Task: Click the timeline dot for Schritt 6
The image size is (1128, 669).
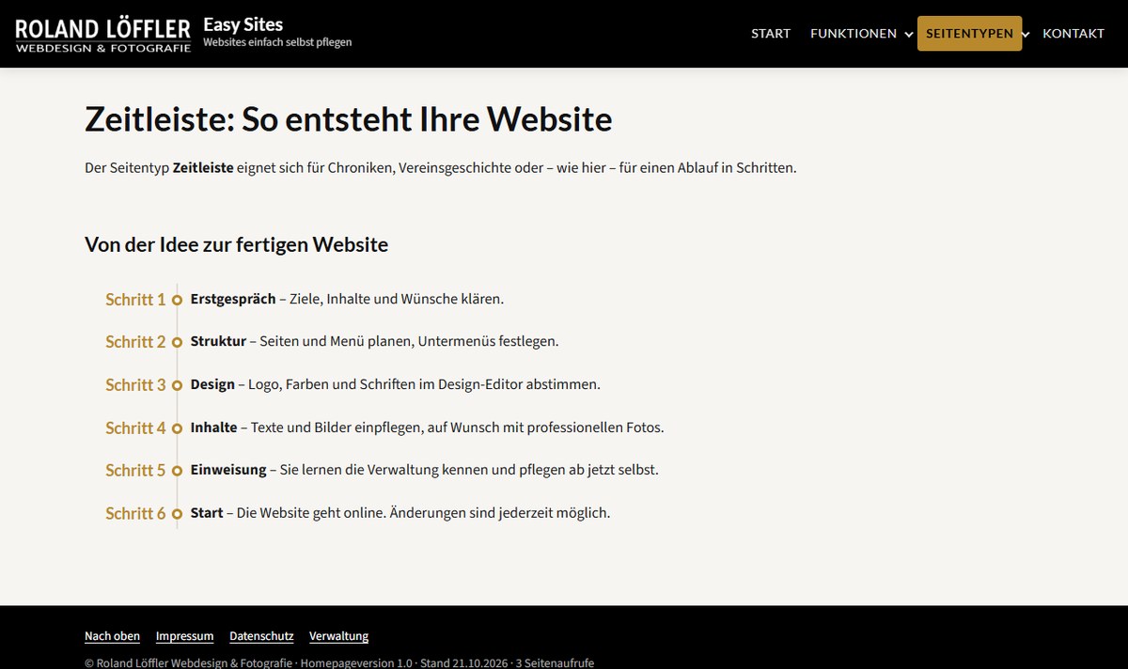Action: point(177,514)
